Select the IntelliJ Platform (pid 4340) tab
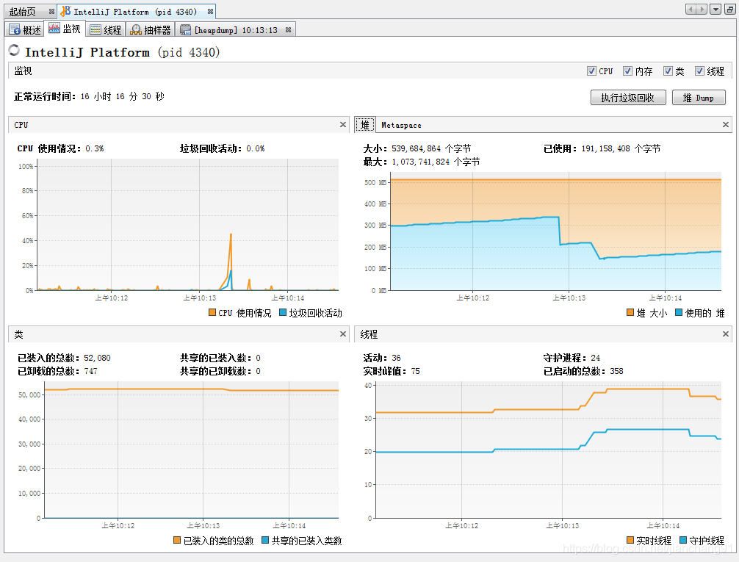739x562 pixels. (134, 11)
